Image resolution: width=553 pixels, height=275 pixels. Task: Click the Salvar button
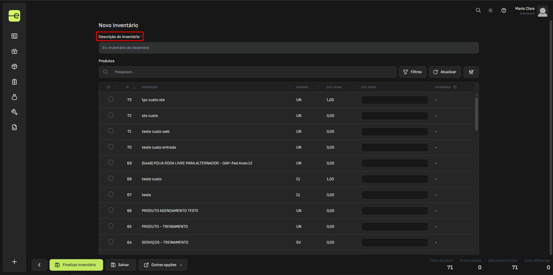pyautogui.click(x=121, y=265)
